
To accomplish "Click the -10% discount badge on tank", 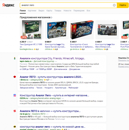I will click(24, 37).
